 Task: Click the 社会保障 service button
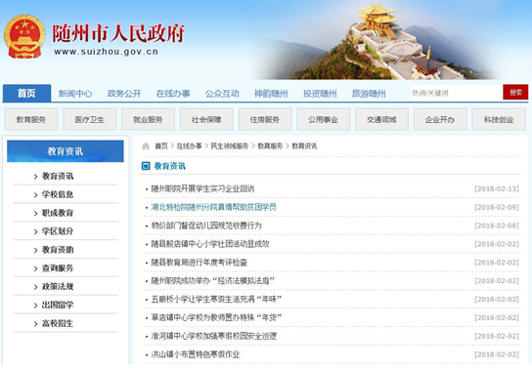coord(206,119)
